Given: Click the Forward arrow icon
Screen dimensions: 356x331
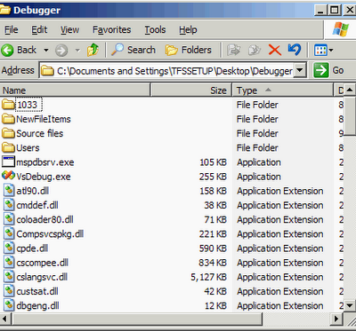Looking at the screenshot, I should (x=61, y=51).
